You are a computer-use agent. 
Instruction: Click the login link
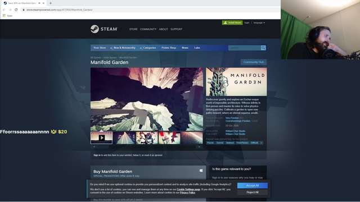coord(247,22)
